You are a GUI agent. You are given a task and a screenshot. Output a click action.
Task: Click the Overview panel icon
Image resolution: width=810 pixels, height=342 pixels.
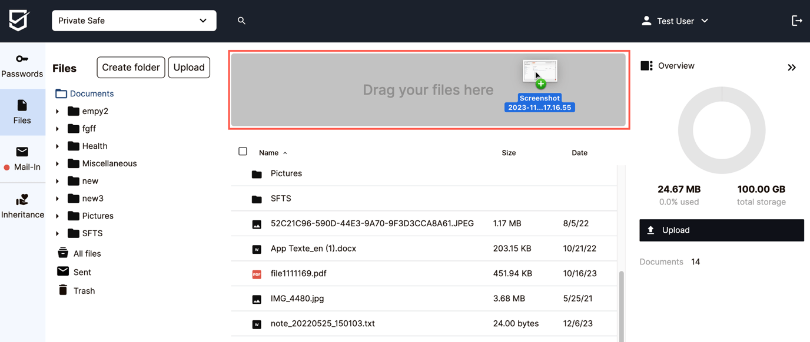click(x=646, y=65)
